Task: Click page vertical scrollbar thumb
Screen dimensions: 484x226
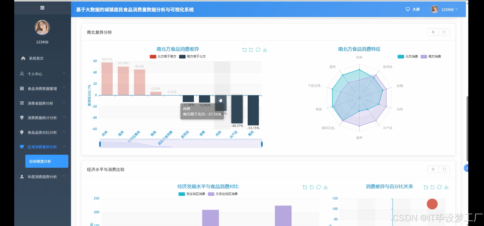Action: pyautogui.click(x=467, y=128)
